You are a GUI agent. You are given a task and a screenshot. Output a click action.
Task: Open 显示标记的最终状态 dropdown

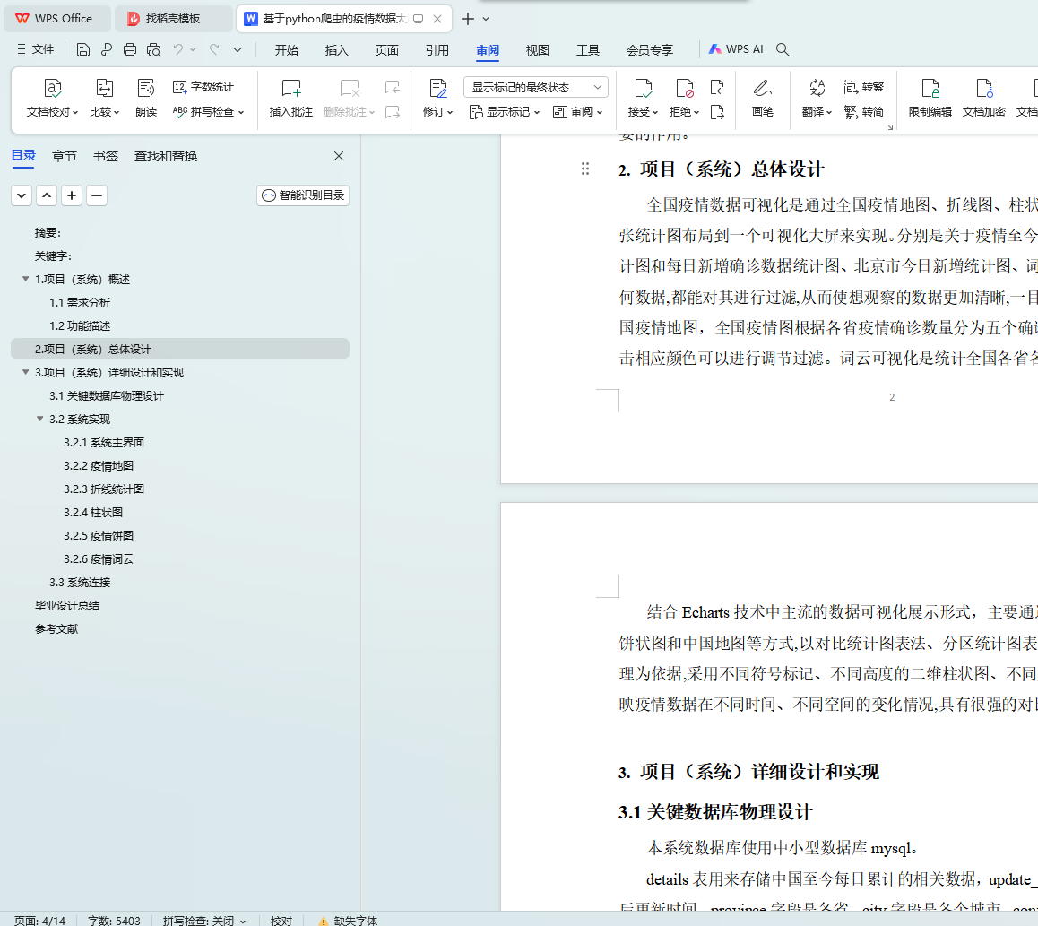(535, 87)
